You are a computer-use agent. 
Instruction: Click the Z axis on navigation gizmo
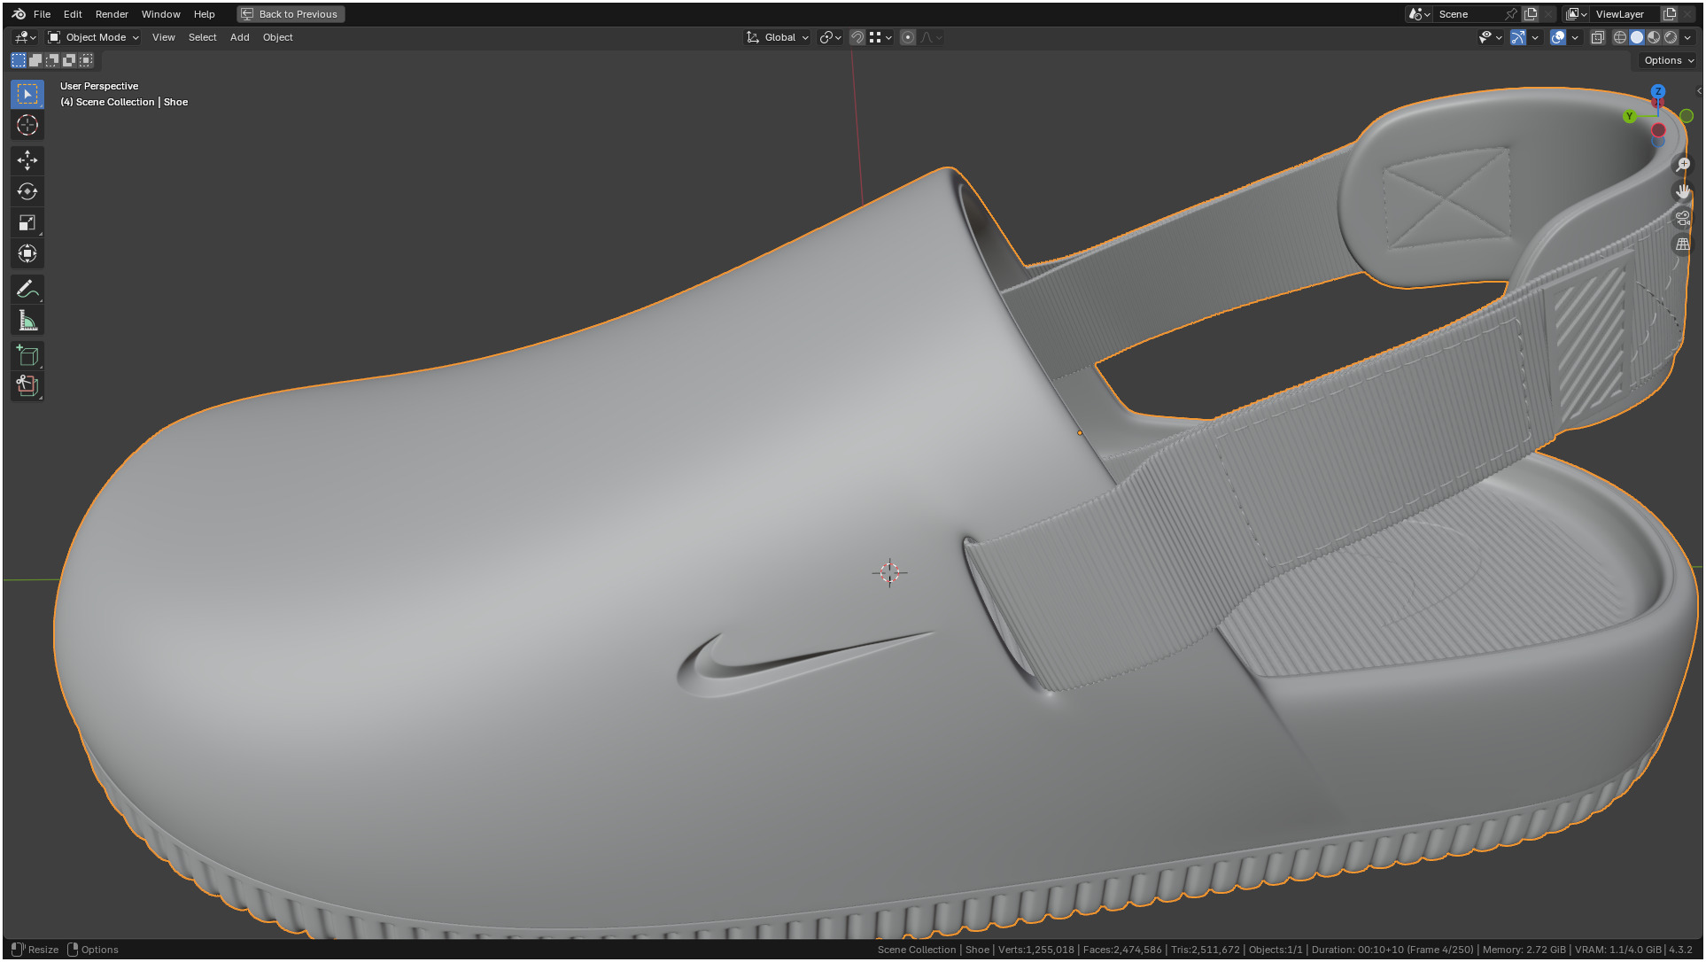1658,91
